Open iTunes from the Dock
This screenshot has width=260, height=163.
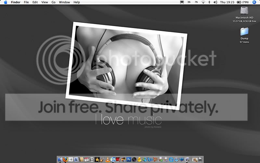[x=113, y=159]
